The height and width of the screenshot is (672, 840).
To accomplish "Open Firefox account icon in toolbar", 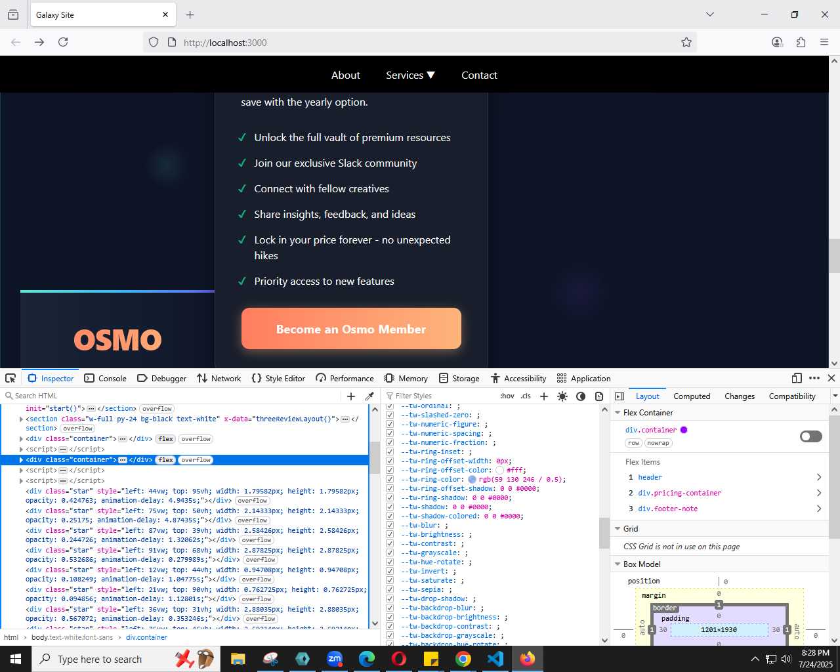I will pos(777,42).
